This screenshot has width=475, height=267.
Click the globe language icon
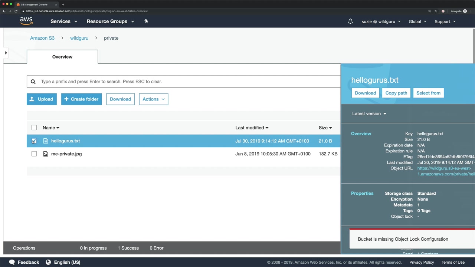tap(48, 262)
